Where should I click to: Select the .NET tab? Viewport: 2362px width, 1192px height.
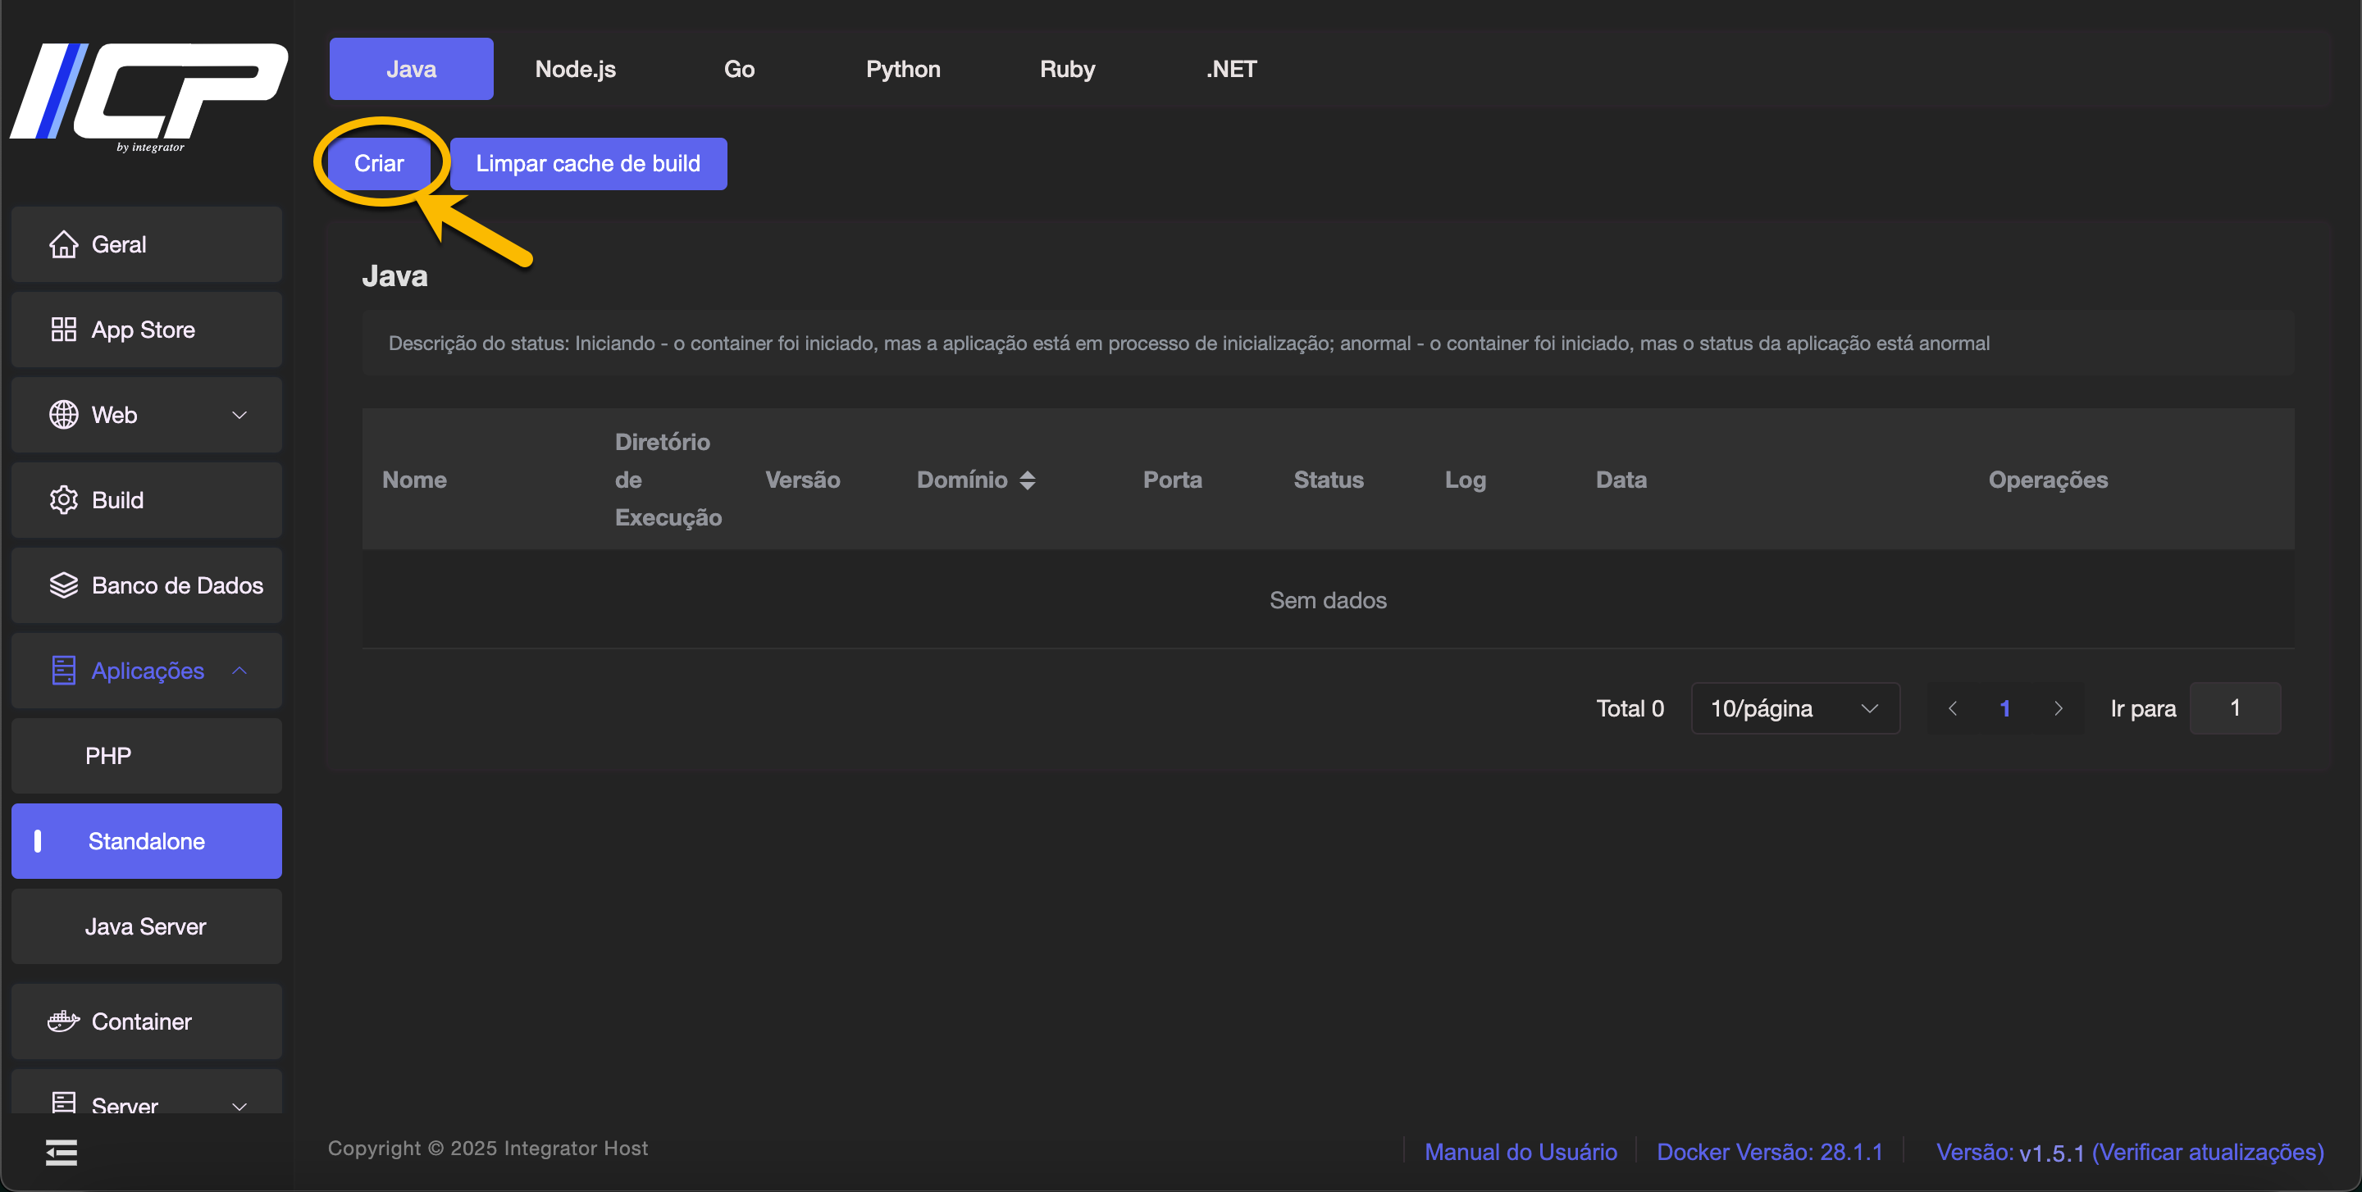(x=1230, y=70)
